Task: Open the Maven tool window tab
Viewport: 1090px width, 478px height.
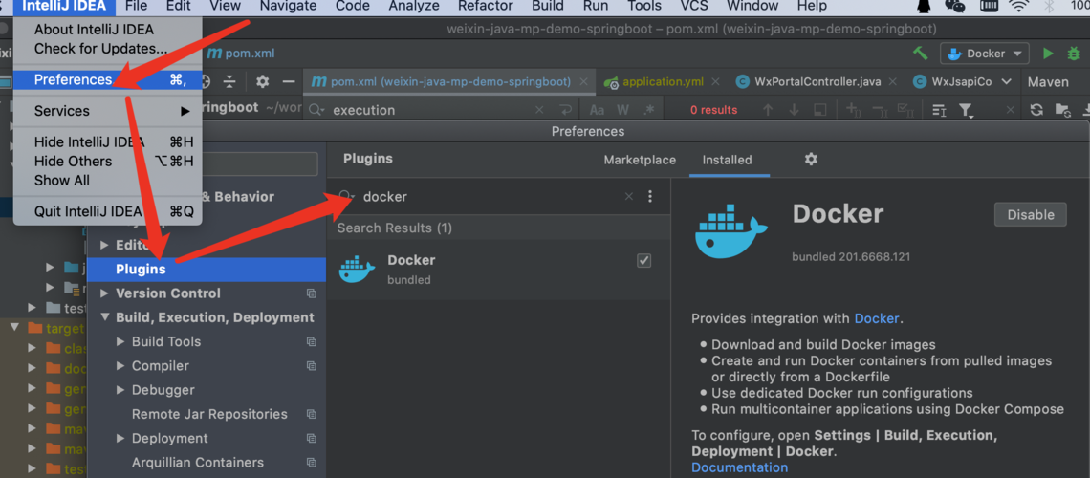Action: click(x=1048, y=81)
